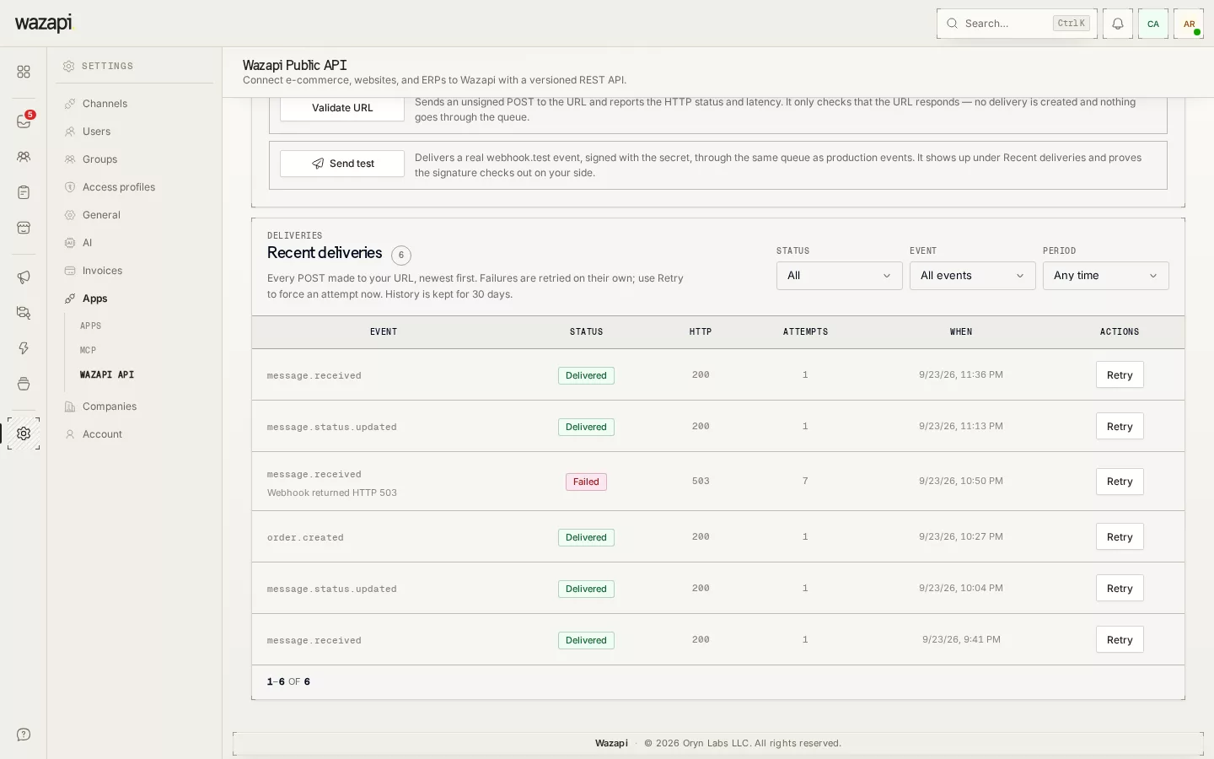The height and width of the screenshot is (759, 1214).
Task: Select the MCP sub-item under Apps
Action: pyautogui.click(x=88, y=350)
